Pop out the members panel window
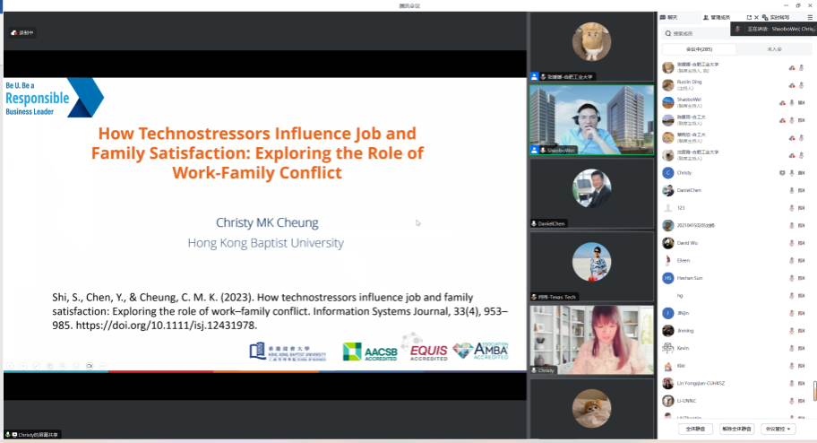This screenshot has height=443, width=817. 749,17
